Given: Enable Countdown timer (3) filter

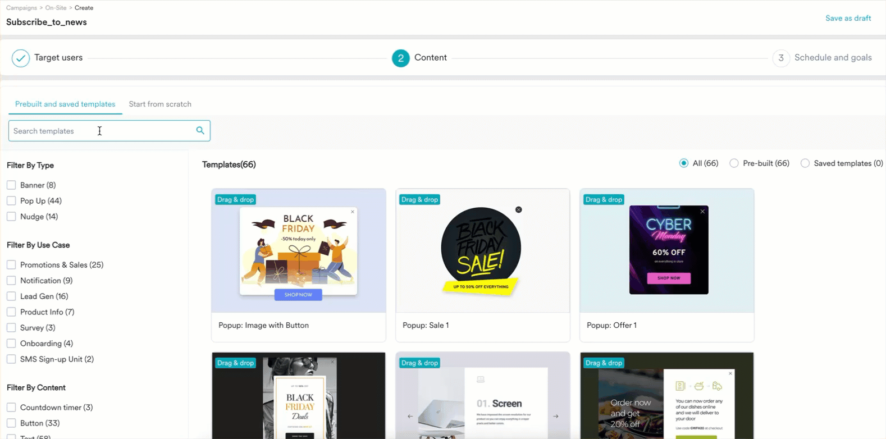Looking at the screenshot, I should tap(11, 407).
